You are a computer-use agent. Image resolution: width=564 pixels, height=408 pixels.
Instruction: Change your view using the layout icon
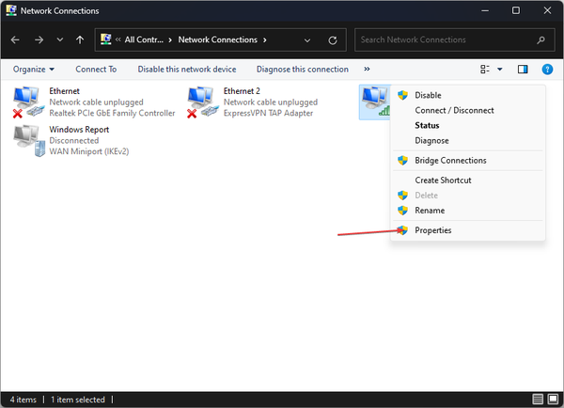pyautogui.click(x=485, y=69)
